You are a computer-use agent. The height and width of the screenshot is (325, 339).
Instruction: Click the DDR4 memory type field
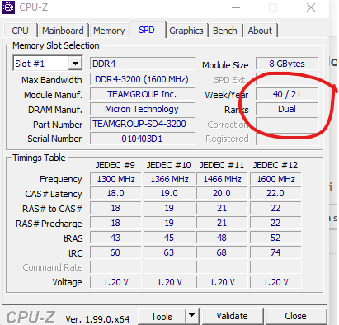[142, 64]
